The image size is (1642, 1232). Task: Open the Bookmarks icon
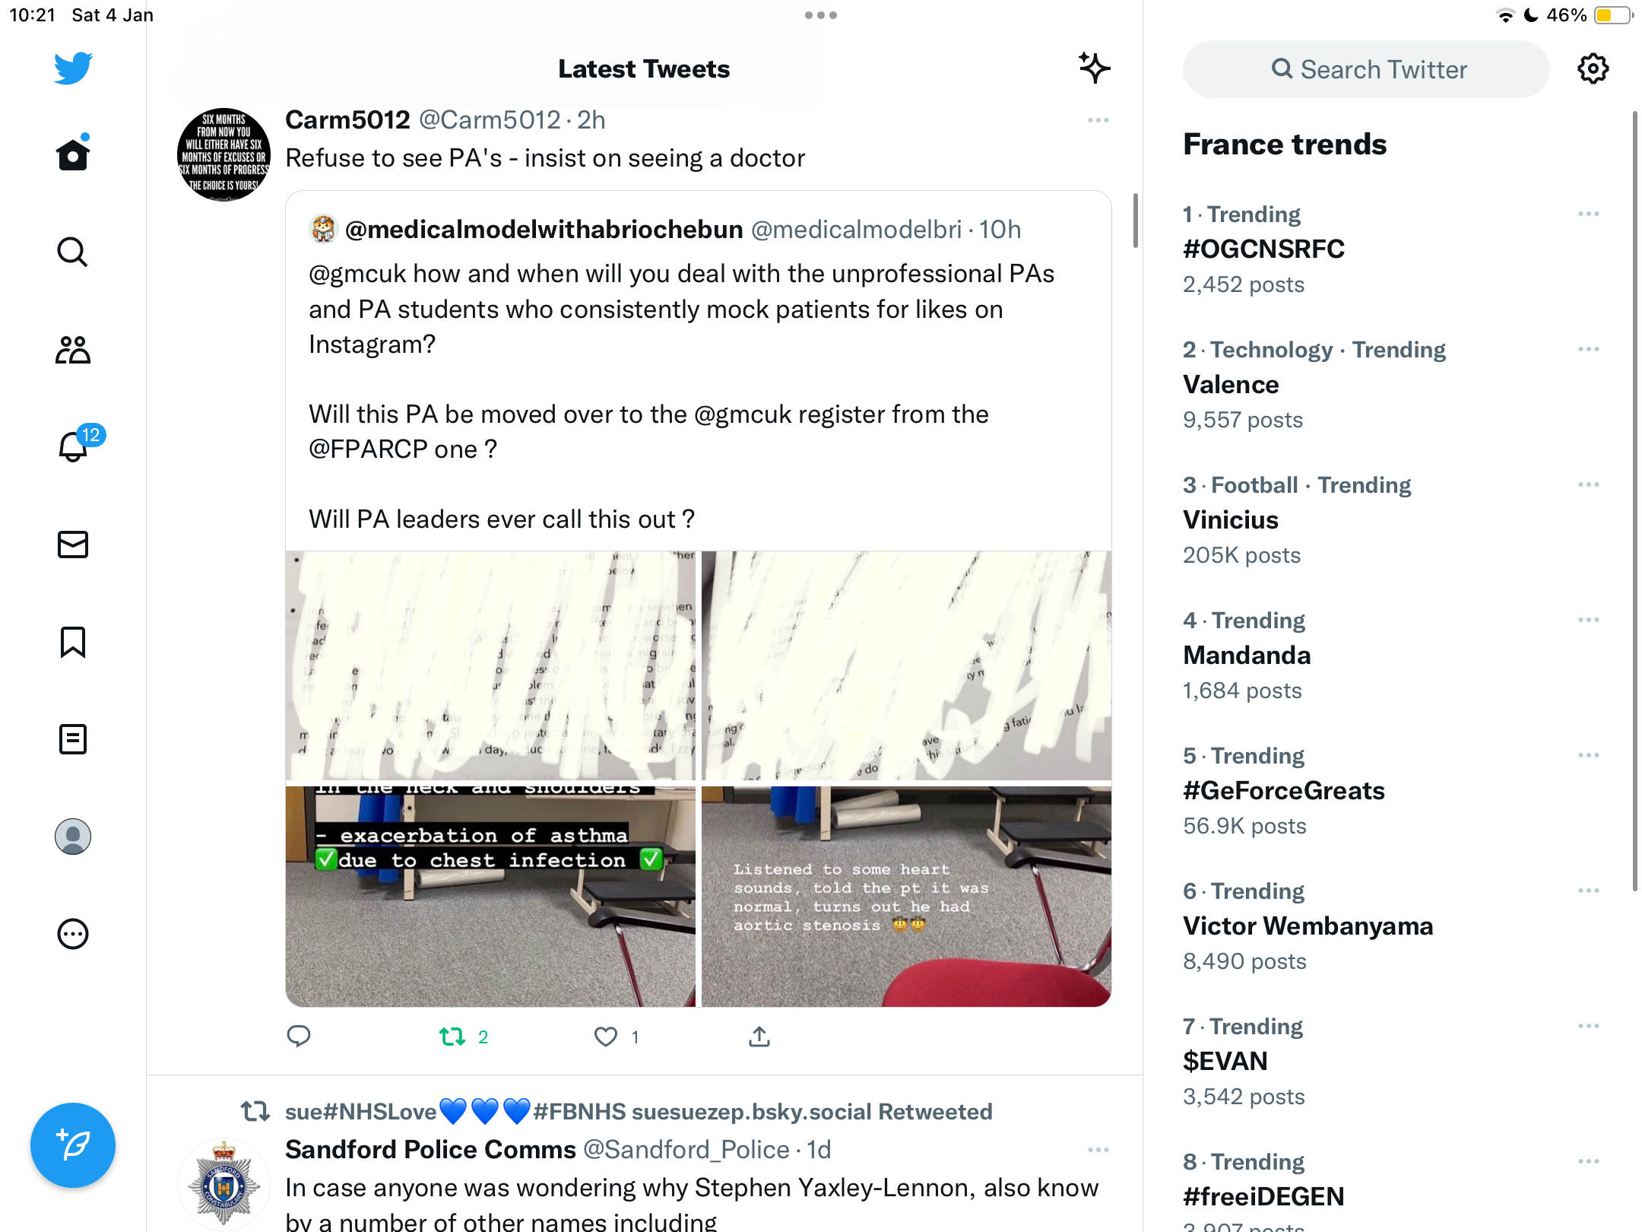(x=73, y=642)
